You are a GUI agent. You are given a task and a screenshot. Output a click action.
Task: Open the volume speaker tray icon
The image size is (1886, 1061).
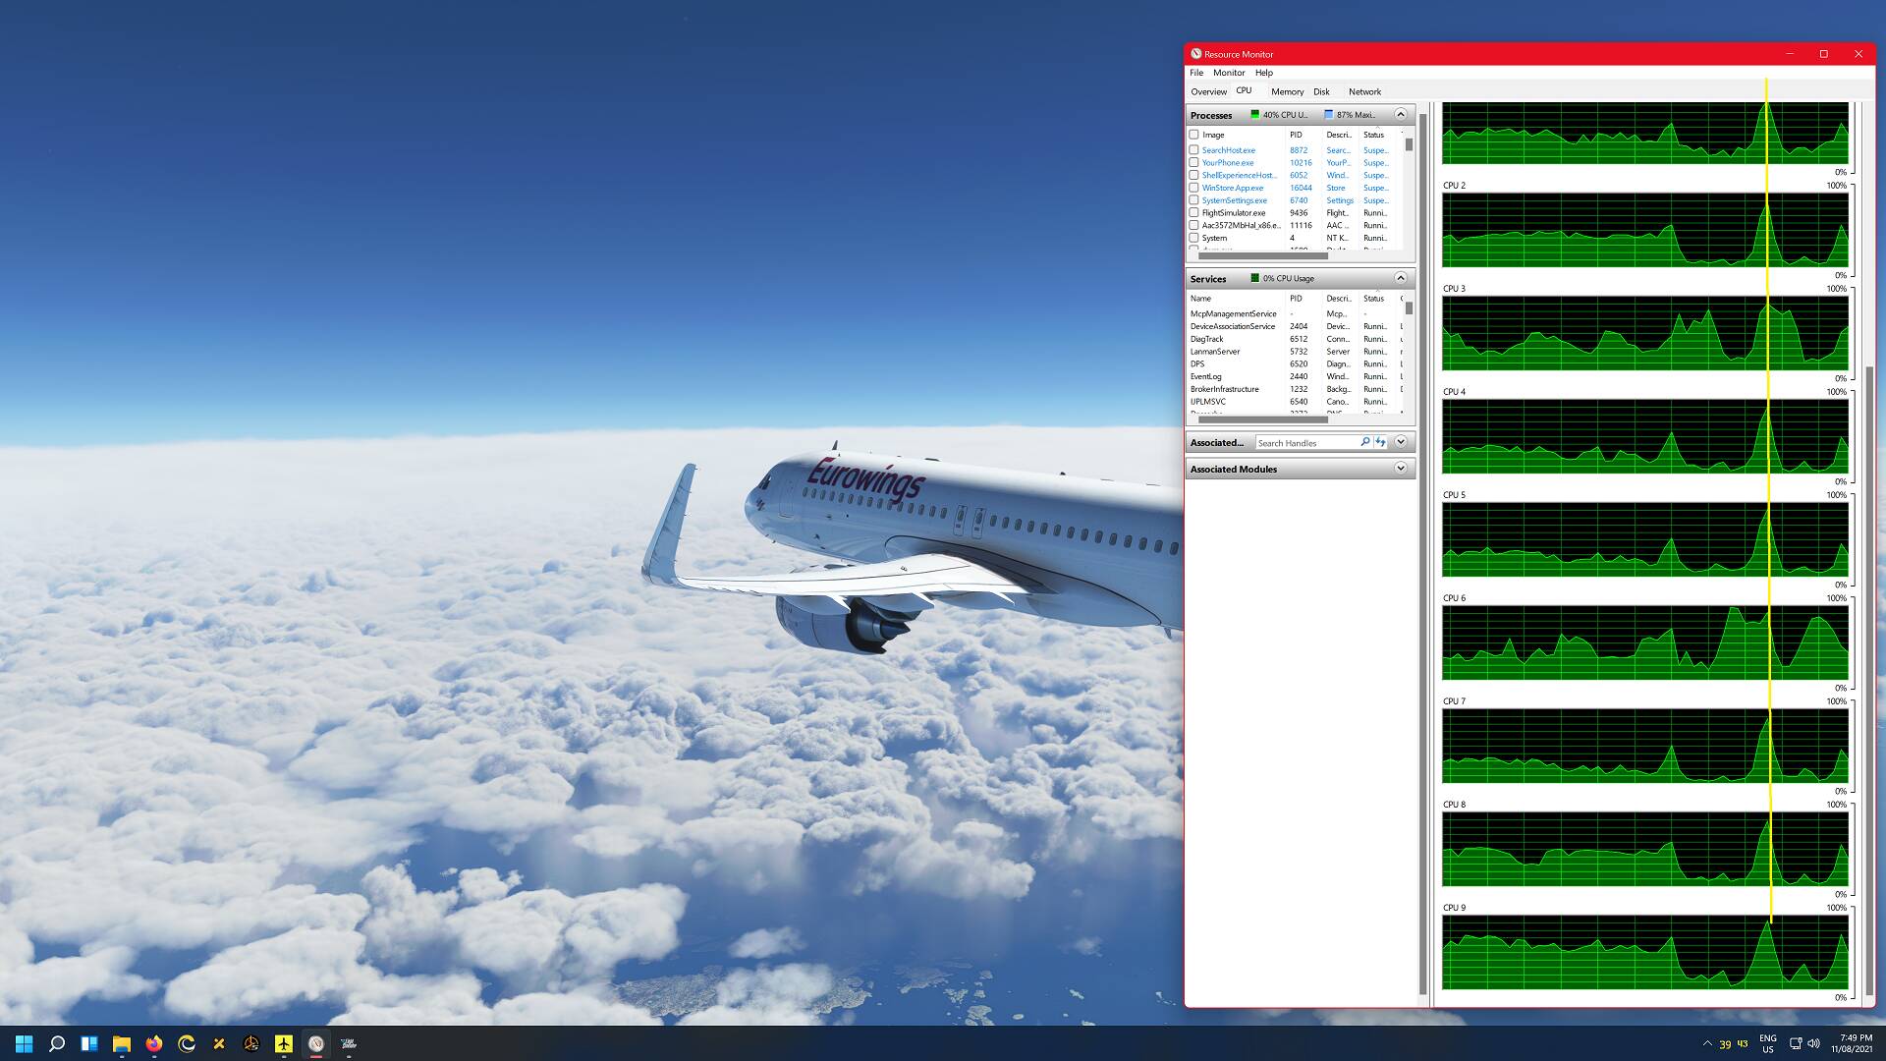pyautogui.click(x=1813, y=1043)
